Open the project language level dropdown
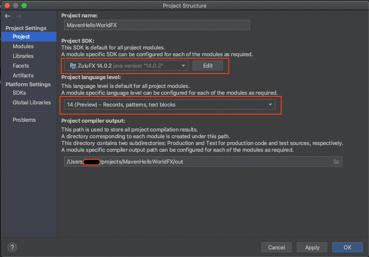369x257 pixels. click(170, 104)
